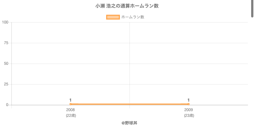Viewport: 254px width, 127px height.
Task: Click the middle of the orange data line
Action: tap(130, 104)
